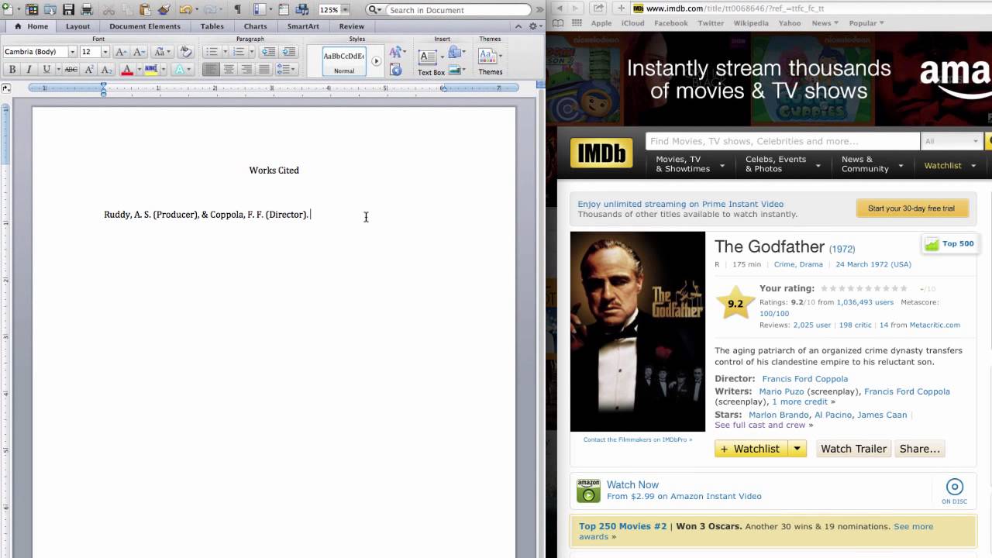Click the Undo arrow icon
992x558 pixels.
coord(185,9)
